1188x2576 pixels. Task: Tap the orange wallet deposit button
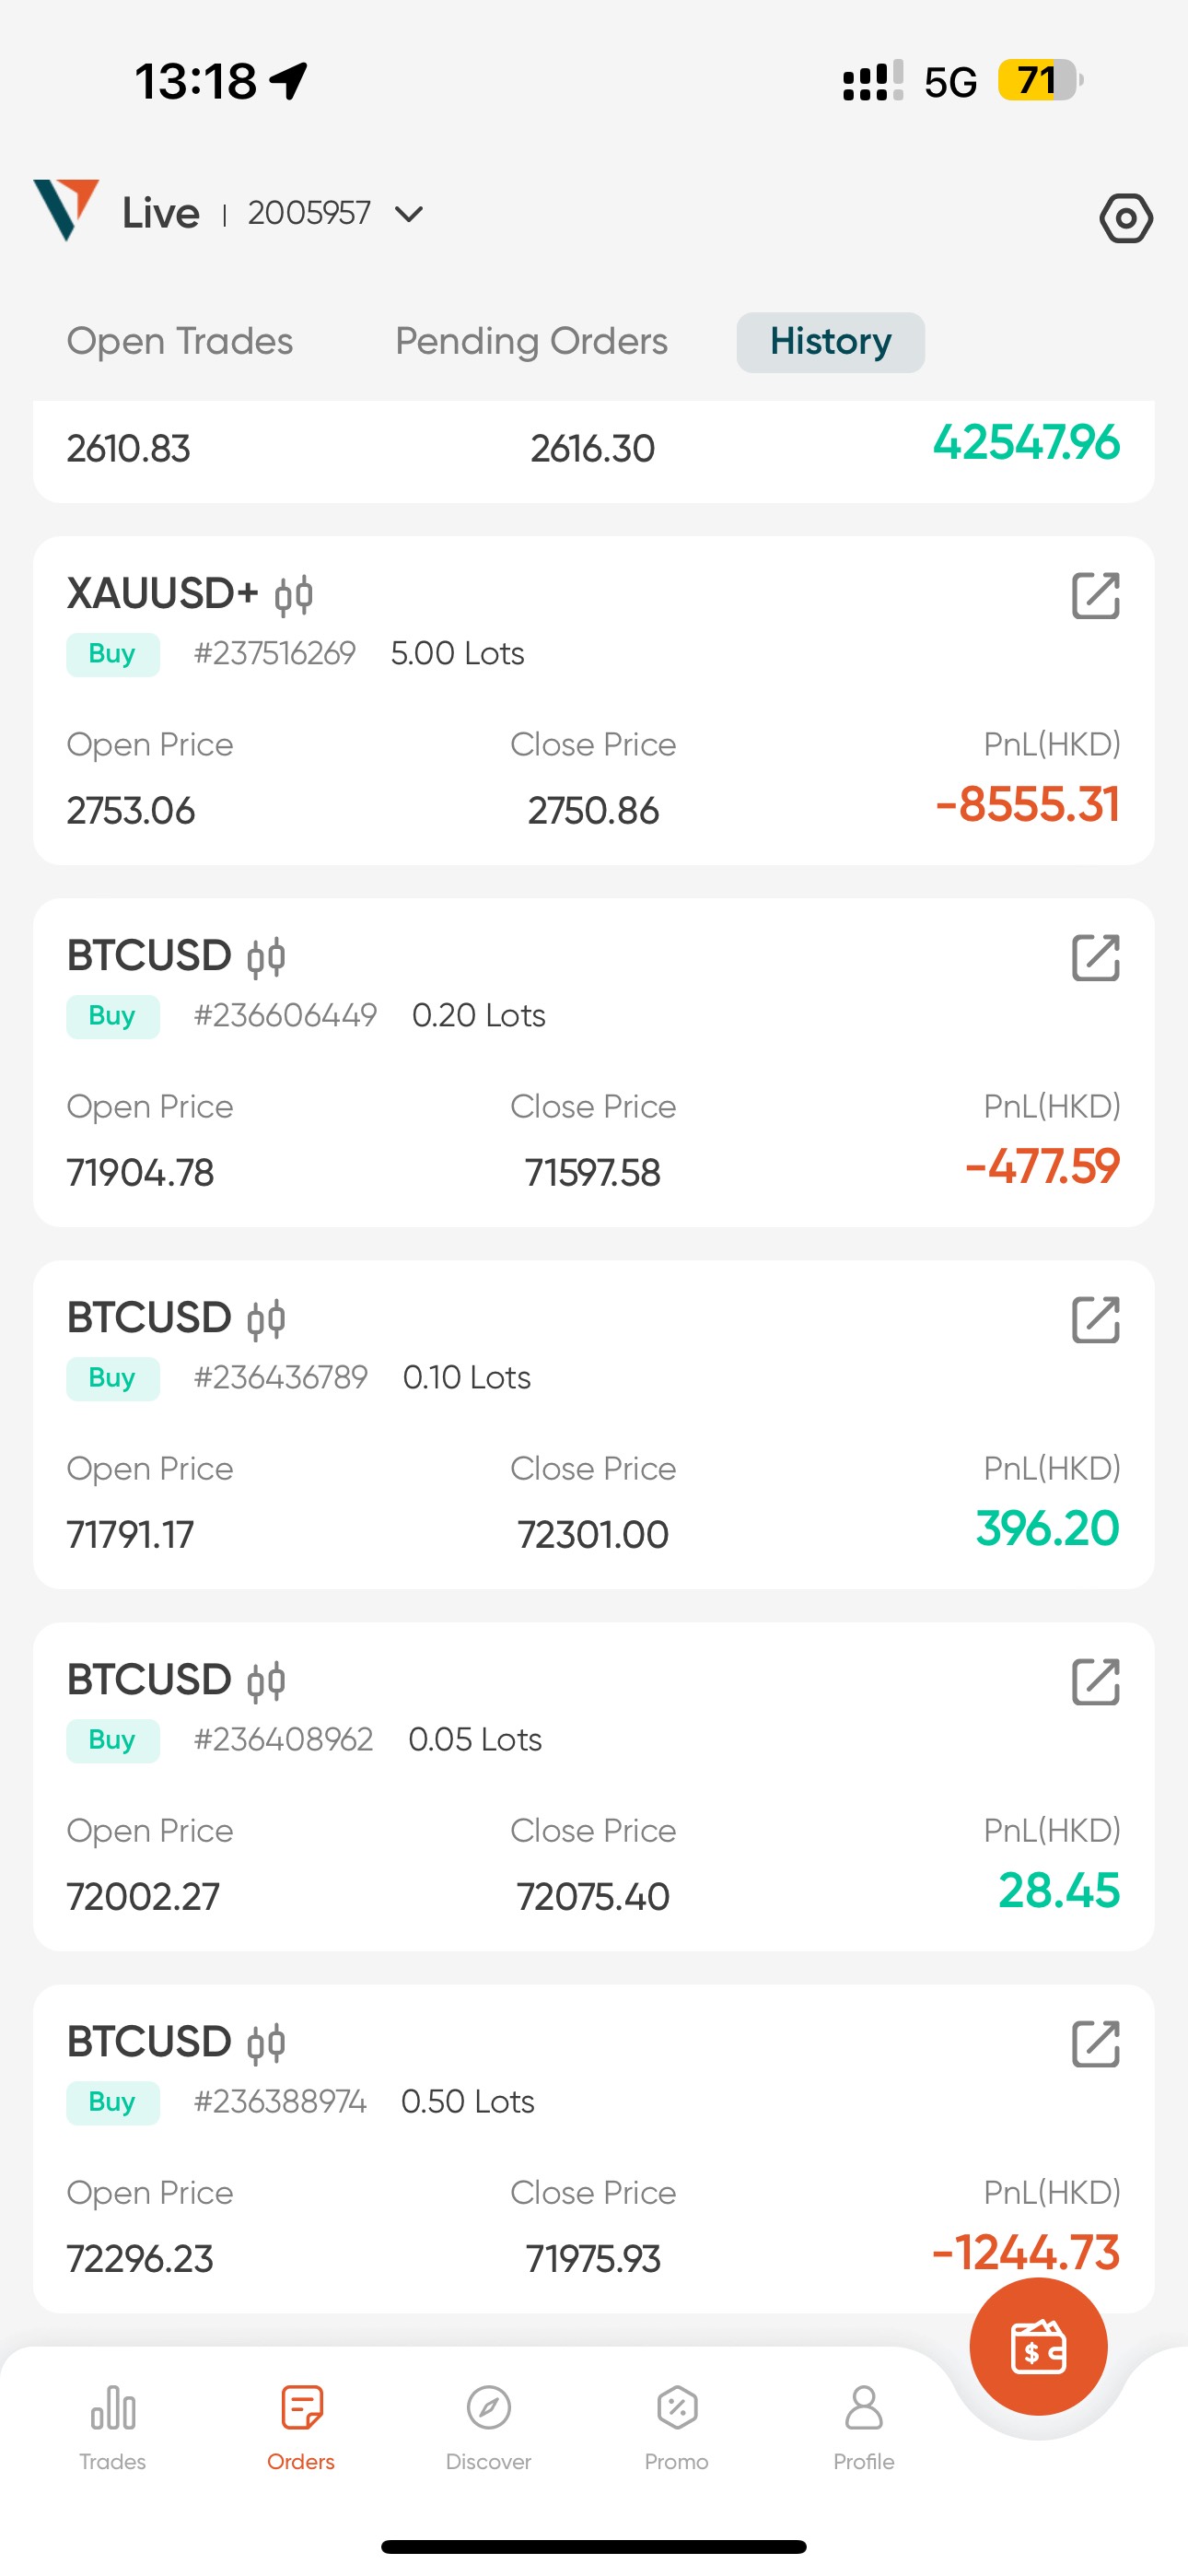(1038, 2346)
